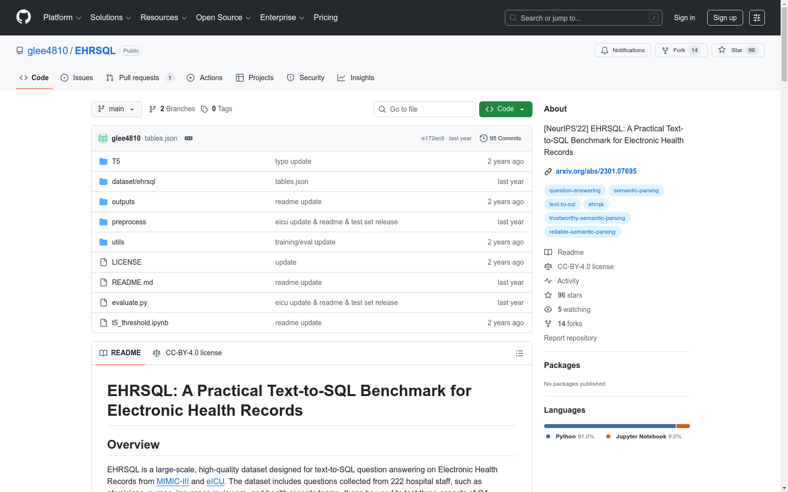Open the README.md file

[132, 282]
